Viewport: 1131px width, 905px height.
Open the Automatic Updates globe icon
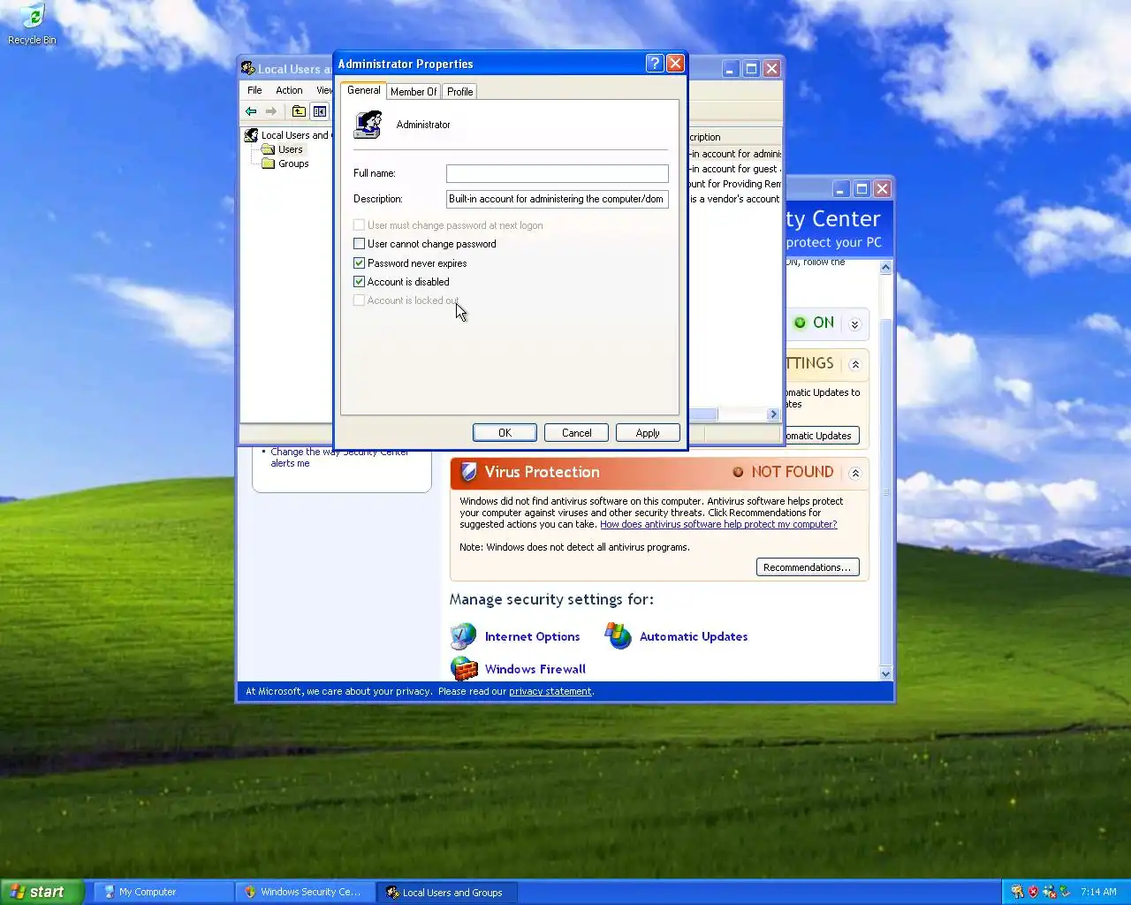pyautogui.click(x=618, y=635)
